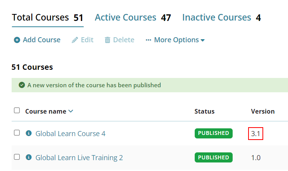
Task: Click version 3.1 of Global Learn Course 4
Action: [255, 134]
